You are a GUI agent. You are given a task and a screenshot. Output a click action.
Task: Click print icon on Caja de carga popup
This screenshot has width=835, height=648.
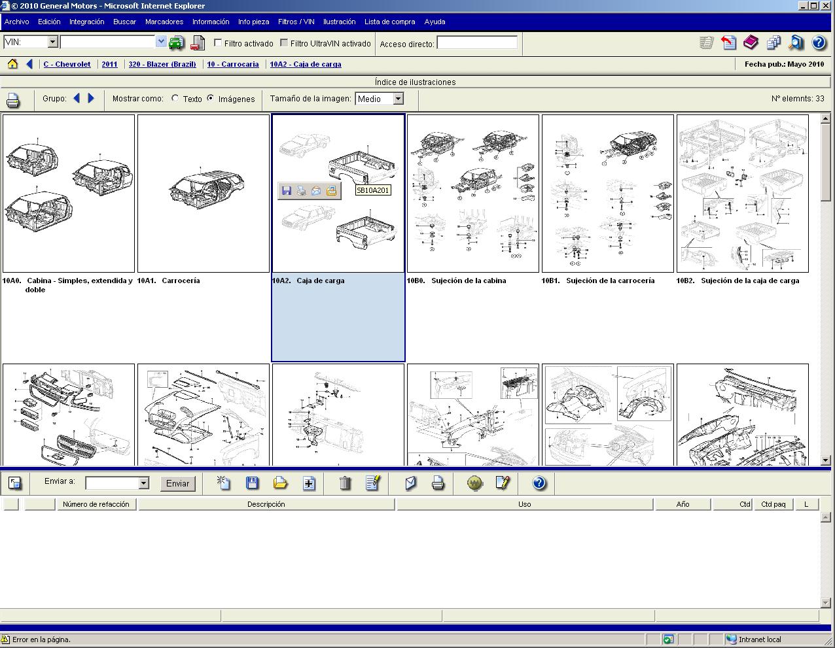click(x=301, y=191)
